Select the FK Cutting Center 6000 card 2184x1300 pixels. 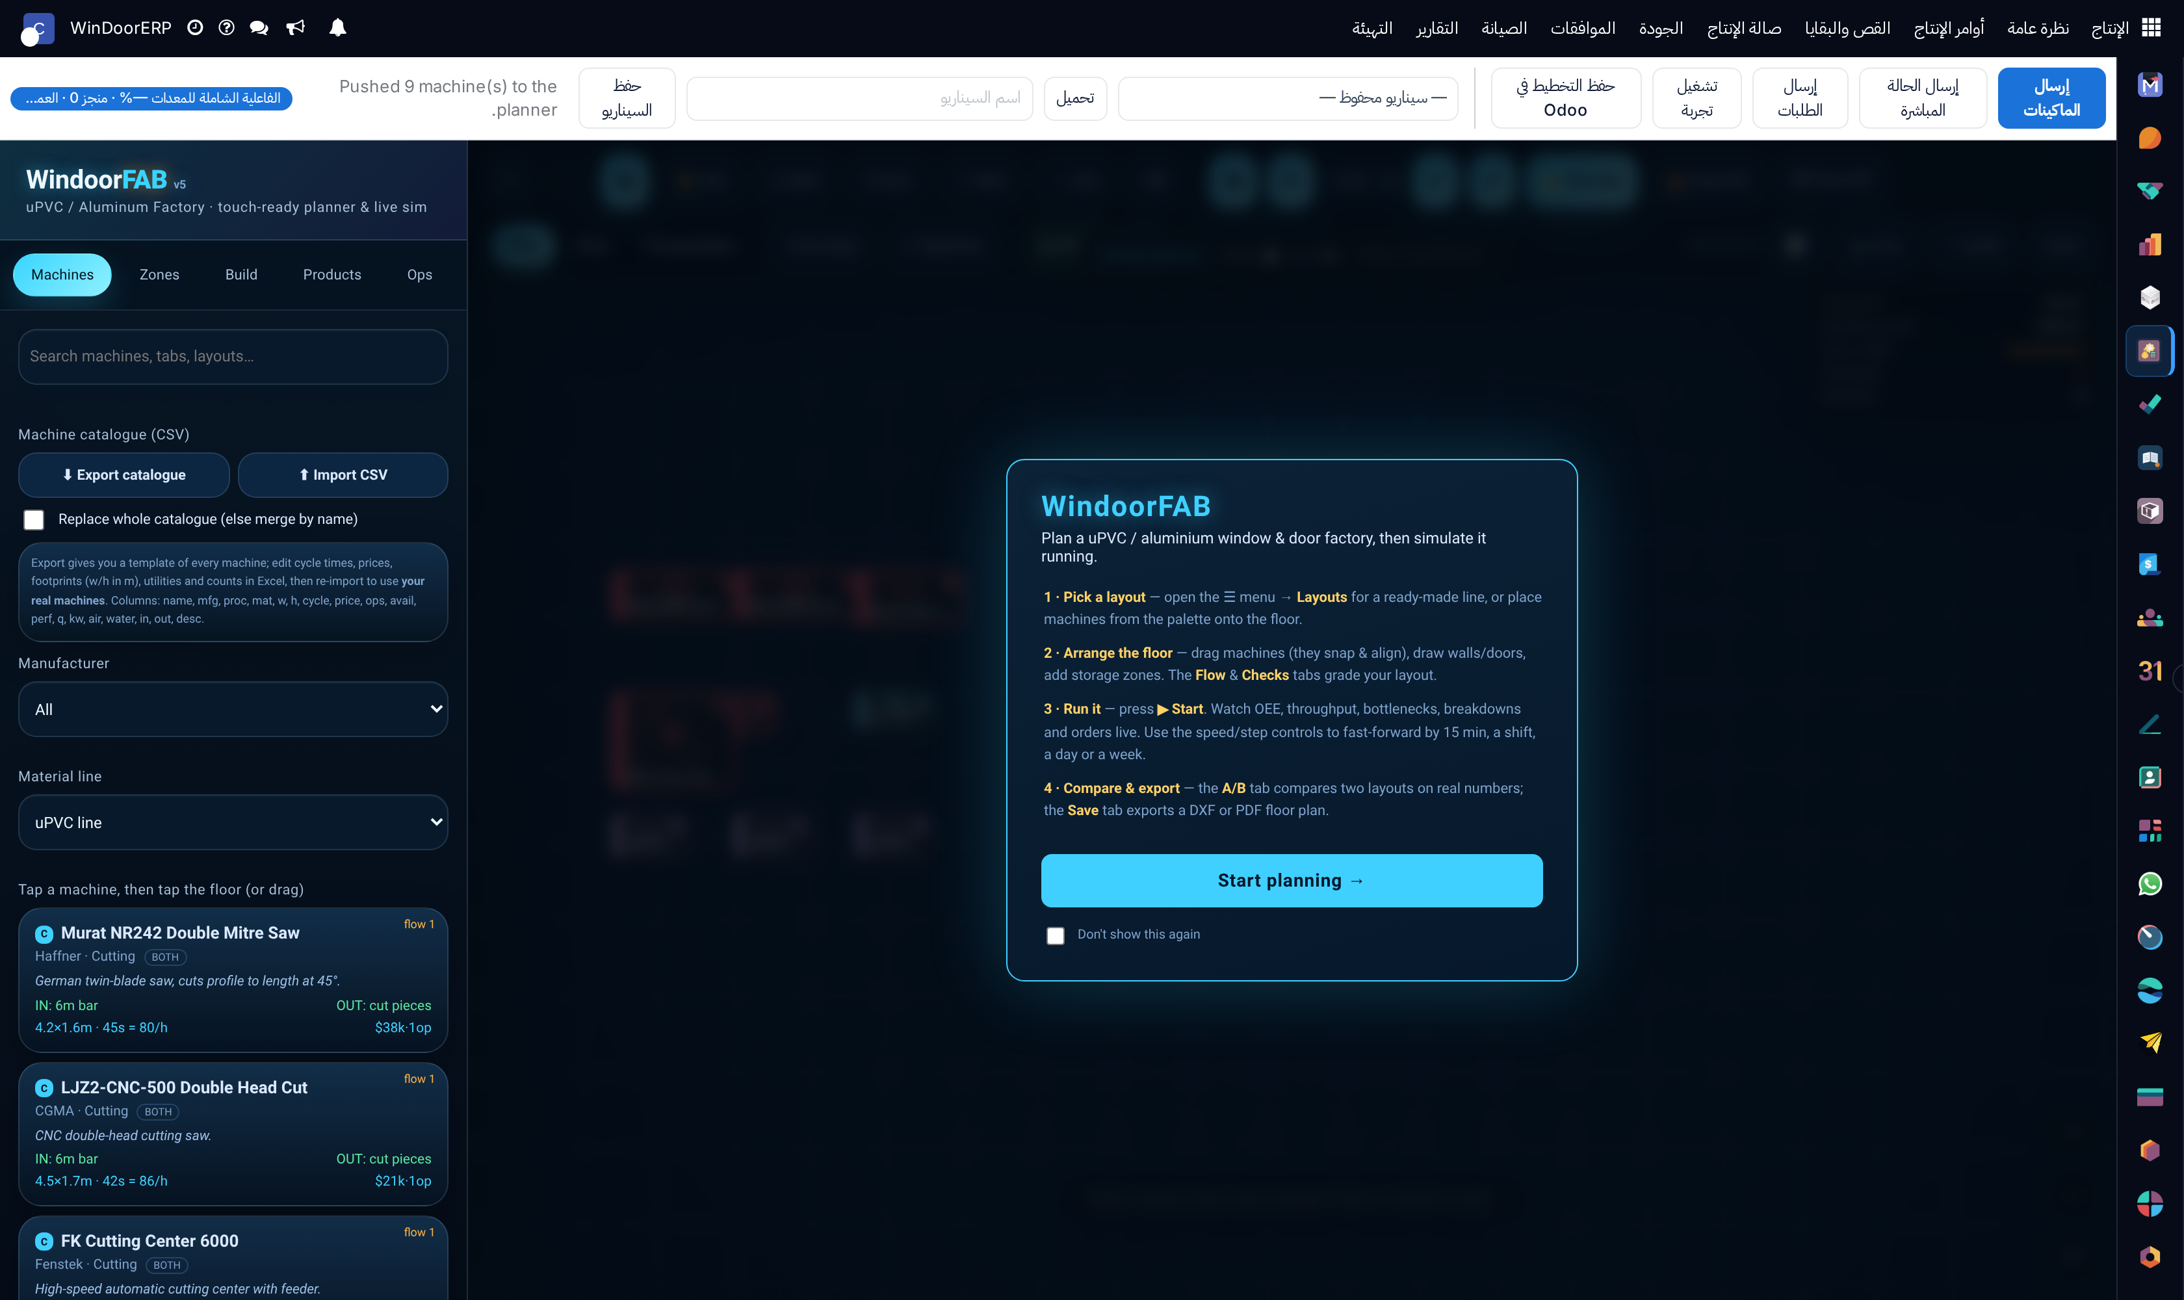click(233, 1258)
